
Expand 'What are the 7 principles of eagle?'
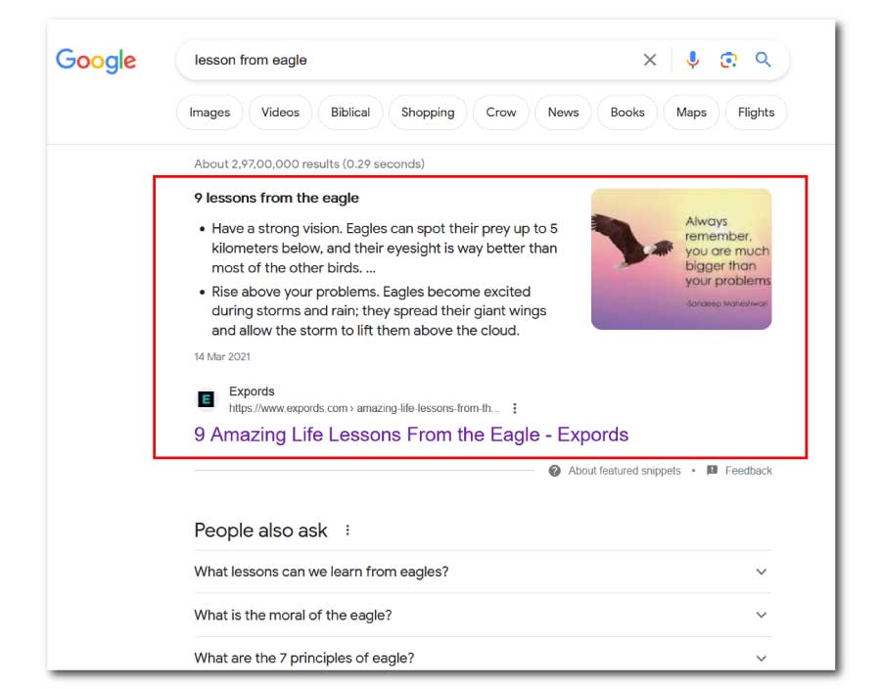coord(761,658)
